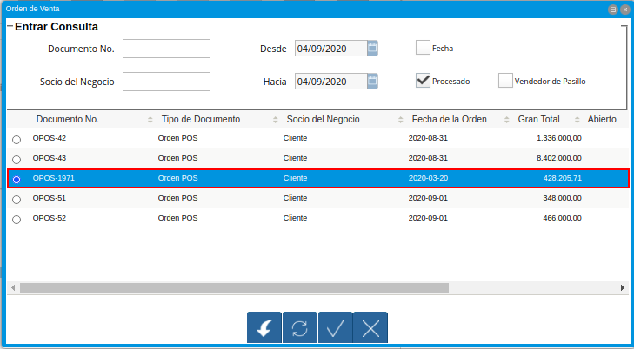Click the OPOS-51 document number
The image size is (634, 349).
click(50, 198)
